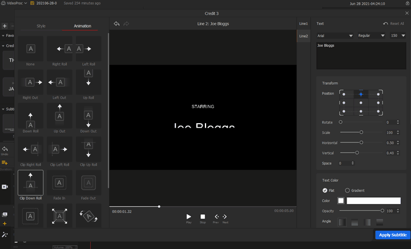411x249 pixels.
Task: Select the Line1 tab
Action: click(x=303, y=23)
